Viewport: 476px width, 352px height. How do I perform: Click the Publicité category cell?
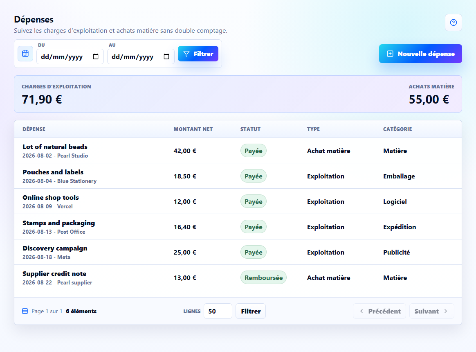tap(397, 252)
